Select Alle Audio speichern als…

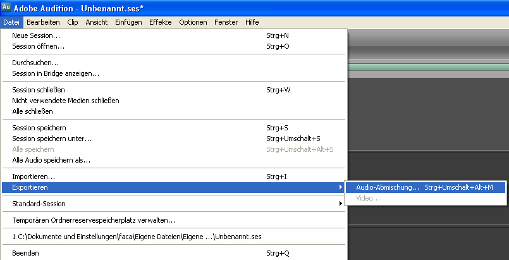(174, 160)
